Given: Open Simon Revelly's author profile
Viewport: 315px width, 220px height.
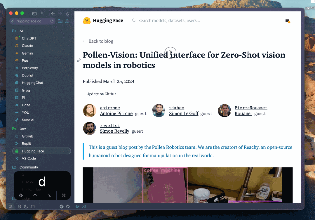Looking at the screenshot, I should 115,131.
